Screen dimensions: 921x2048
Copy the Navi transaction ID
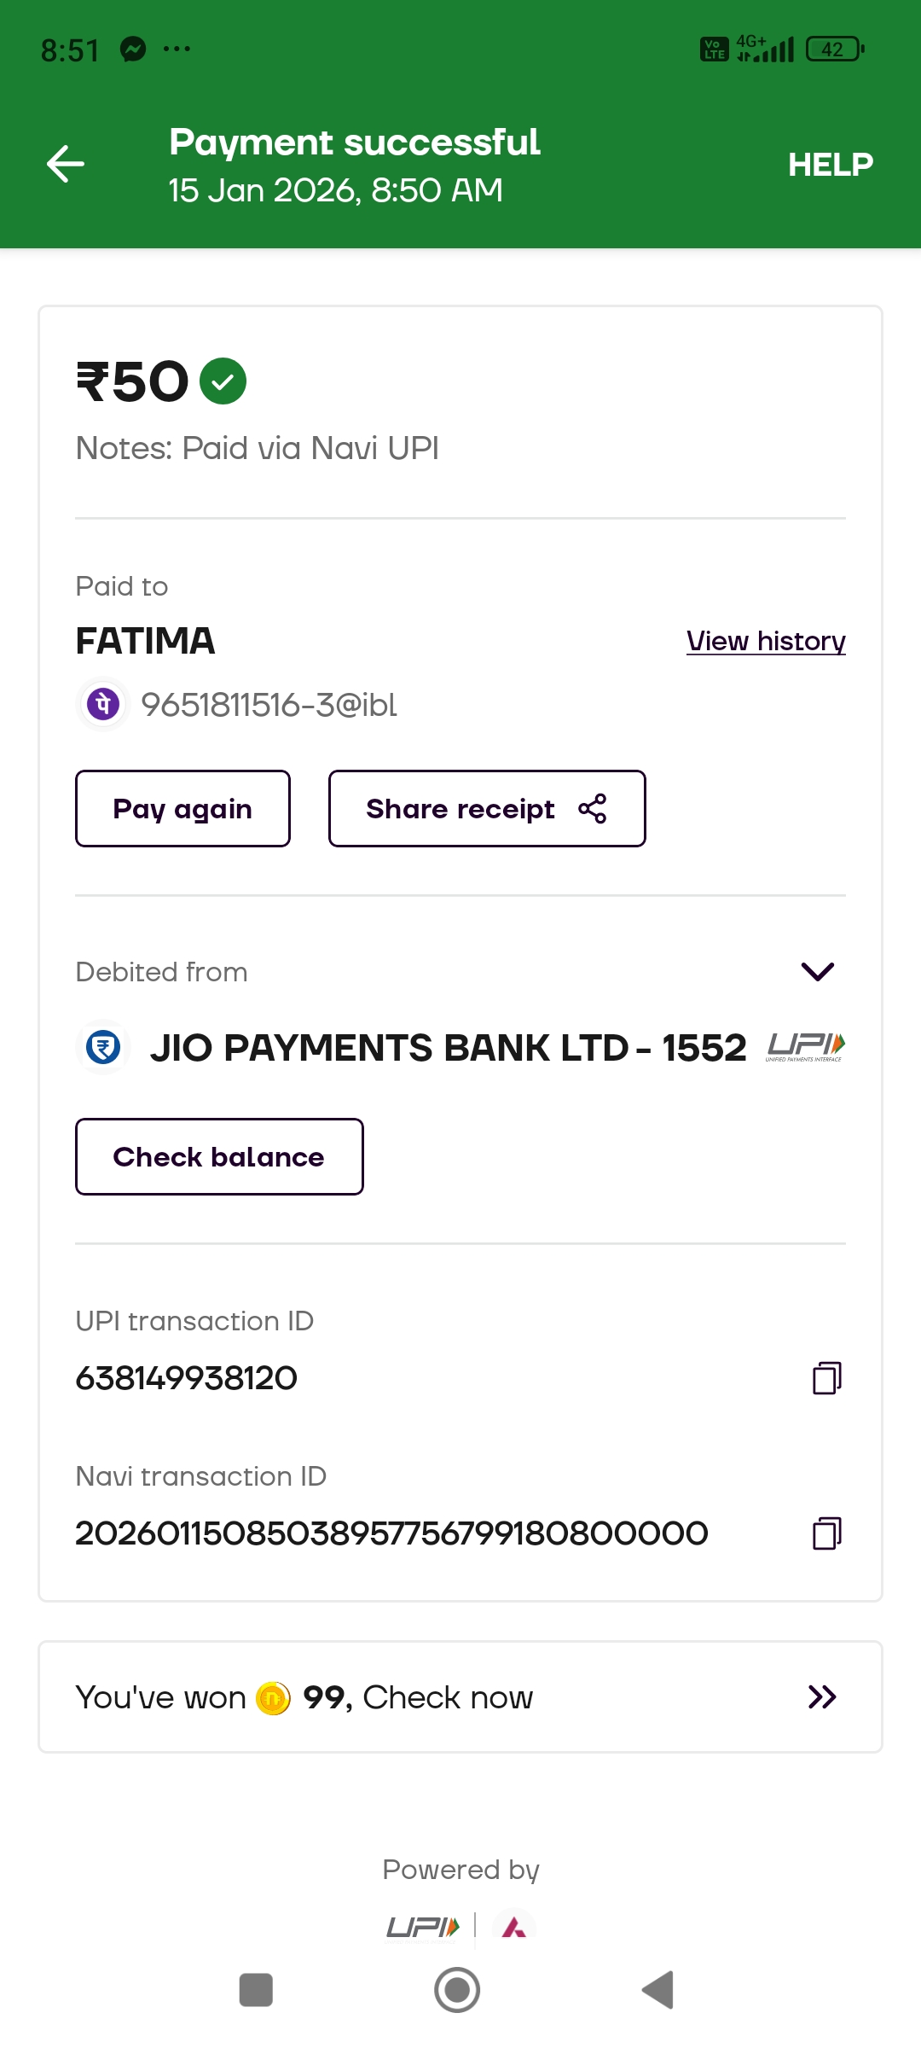tap(826, 1533)
